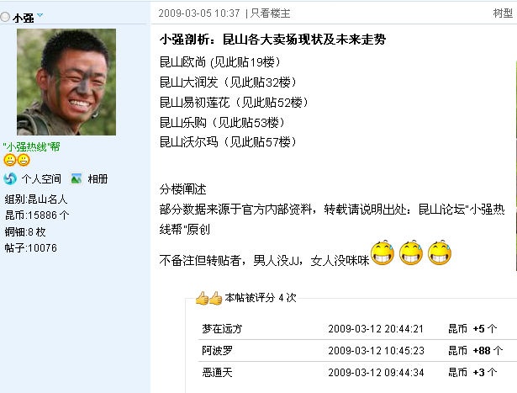Click the middle laughing emoticon
Viewport: 517px width, 393px height.
click(411, 252)
